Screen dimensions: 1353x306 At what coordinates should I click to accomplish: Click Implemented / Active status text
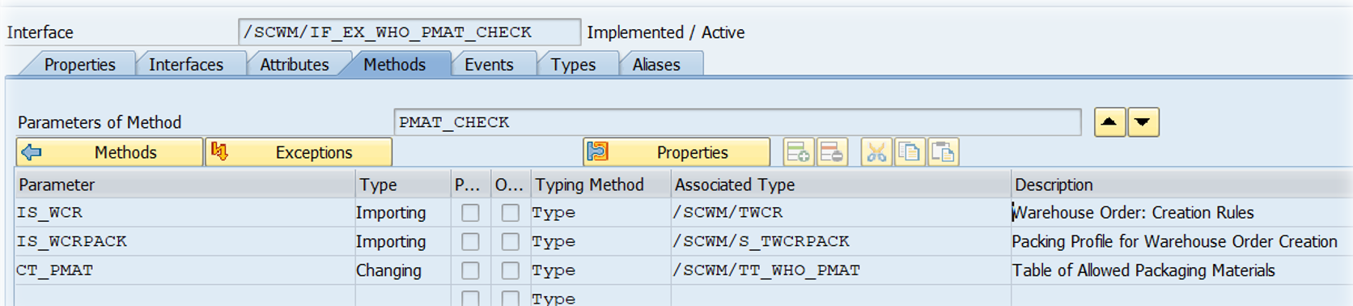click(x=665, y=32)
